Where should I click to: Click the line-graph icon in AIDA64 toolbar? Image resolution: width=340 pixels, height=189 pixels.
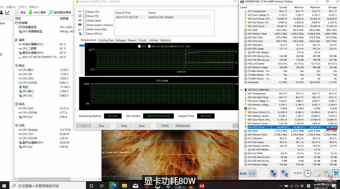pyautogui.click(x=8, y=12)
